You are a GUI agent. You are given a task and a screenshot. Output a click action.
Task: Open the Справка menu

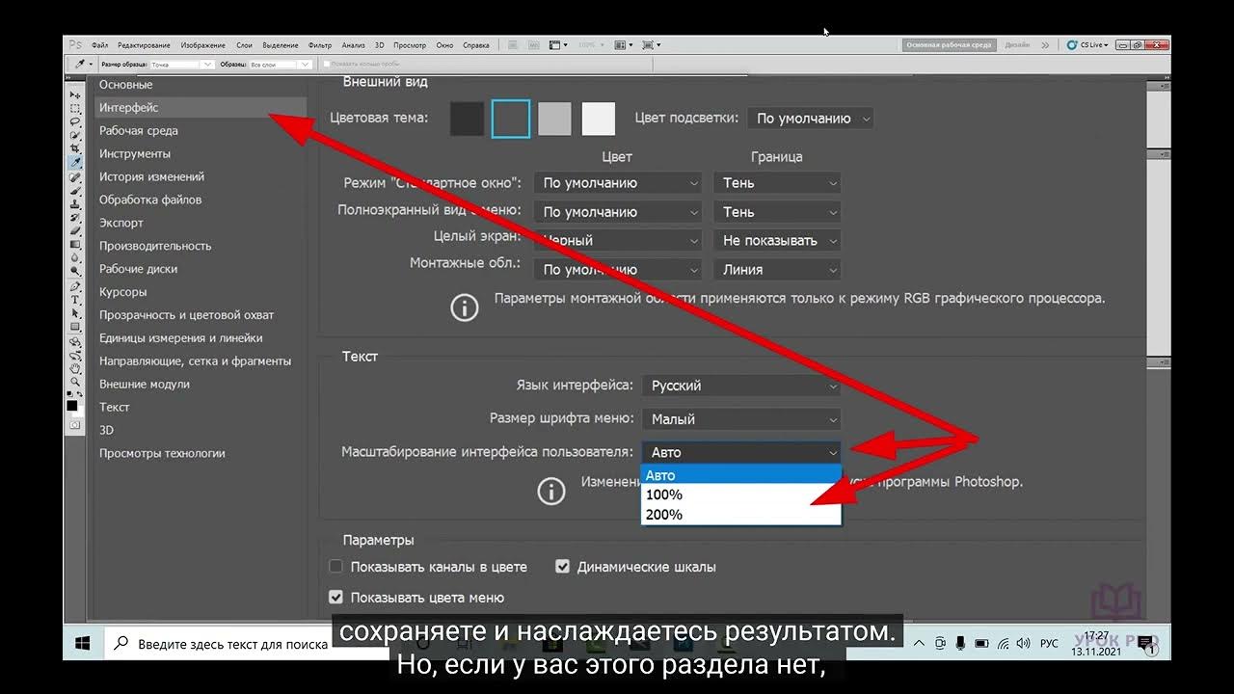pos(476,45)
